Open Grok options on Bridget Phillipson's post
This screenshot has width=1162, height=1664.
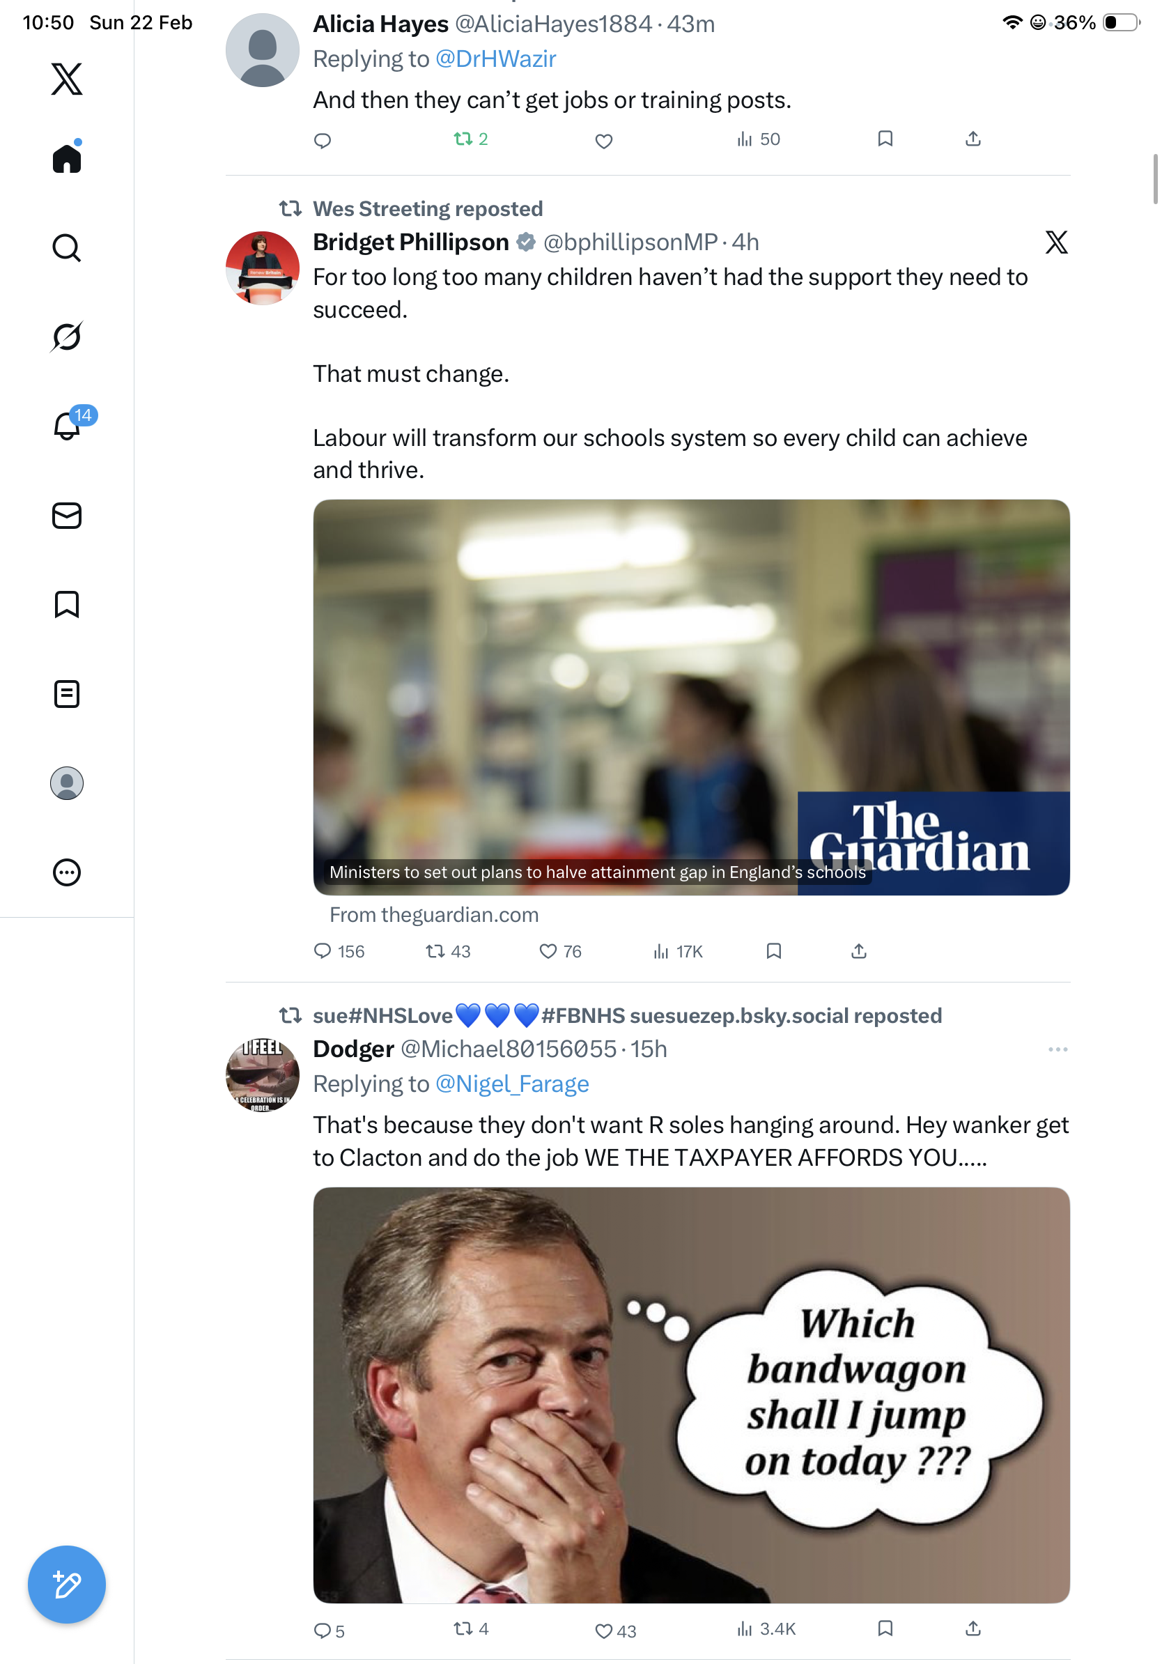(x=1056, y=242)
